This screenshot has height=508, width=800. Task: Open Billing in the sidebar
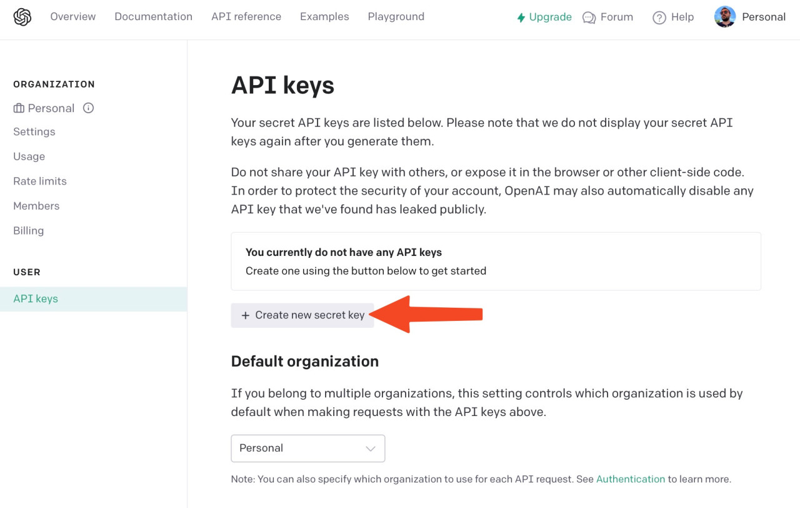click(x=29, y=231)
